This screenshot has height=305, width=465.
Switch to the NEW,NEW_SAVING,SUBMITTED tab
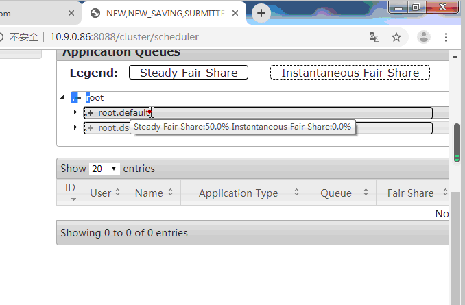pyautogui.click(x=161, y=13)
